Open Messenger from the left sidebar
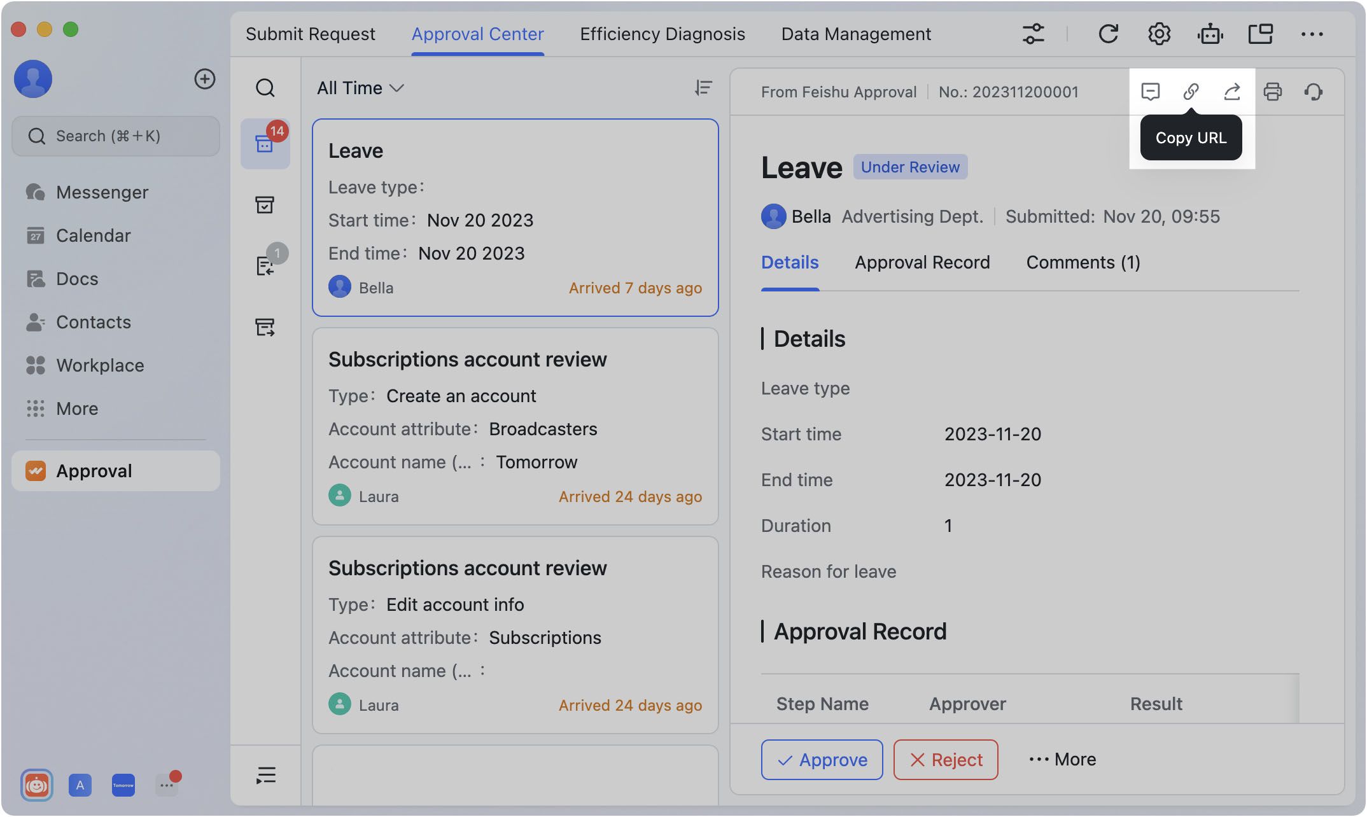 tap(102, 192)
